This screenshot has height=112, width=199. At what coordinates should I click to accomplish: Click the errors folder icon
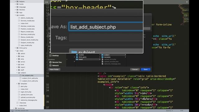click(19, 62)
